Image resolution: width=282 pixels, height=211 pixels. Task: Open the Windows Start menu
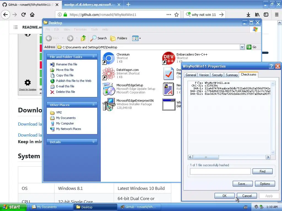[x=13, y=207]
